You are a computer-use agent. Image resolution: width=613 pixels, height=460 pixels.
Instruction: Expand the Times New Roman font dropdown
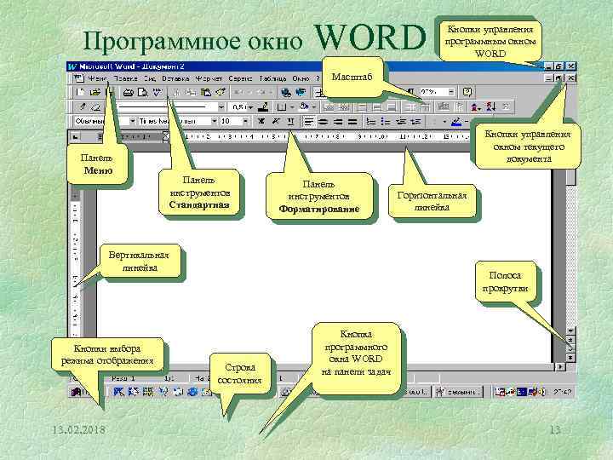[215, 121]
